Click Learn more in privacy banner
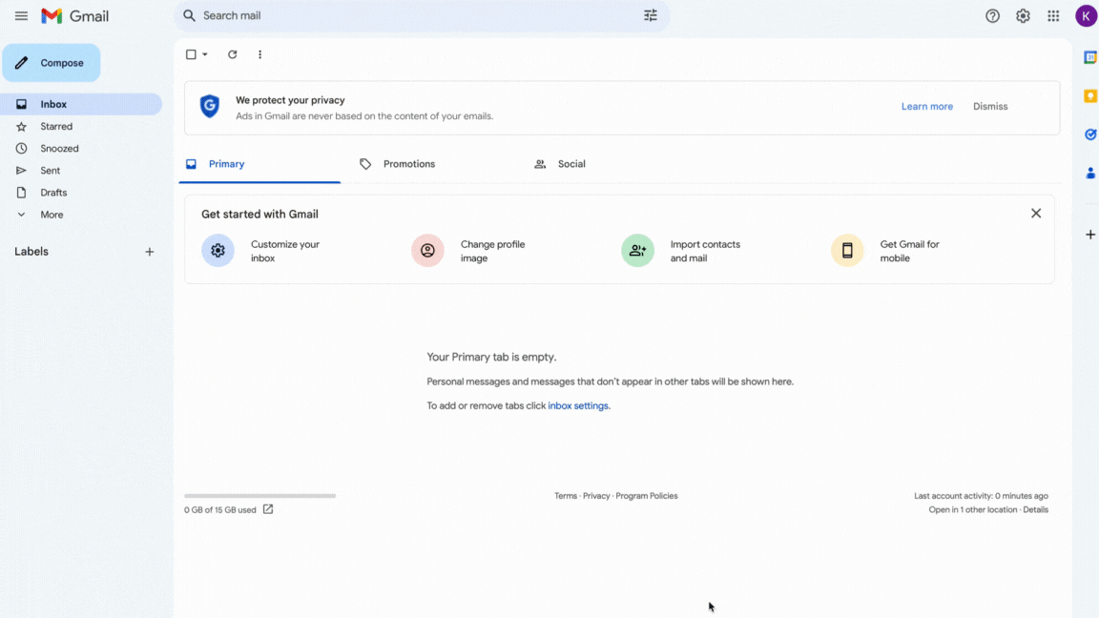Viewport: 1099px width, 618px height. point(926,107)
